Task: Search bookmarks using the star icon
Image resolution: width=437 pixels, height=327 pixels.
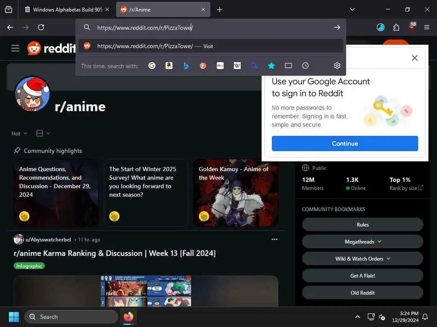Action: [271, 66]
